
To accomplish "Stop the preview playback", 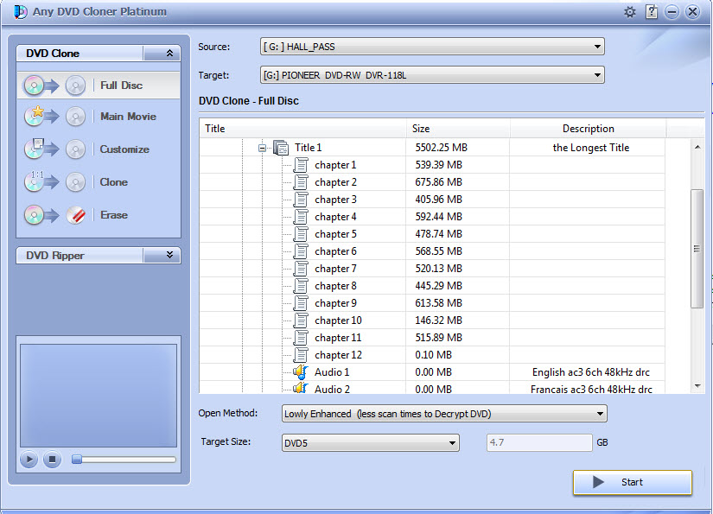I will tap(52, 460).
